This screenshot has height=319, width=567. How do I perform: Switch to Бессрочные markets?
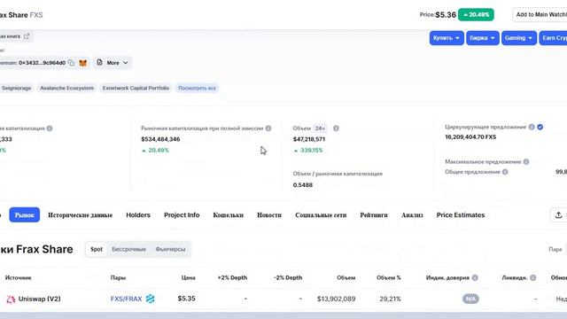128,249
